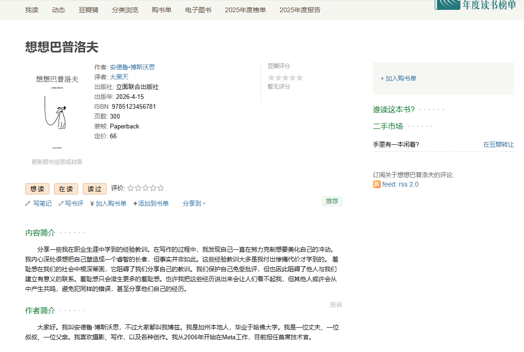Mark book as 想读
The height and width of the screenshot is (352, 524).
click(37, 189)
